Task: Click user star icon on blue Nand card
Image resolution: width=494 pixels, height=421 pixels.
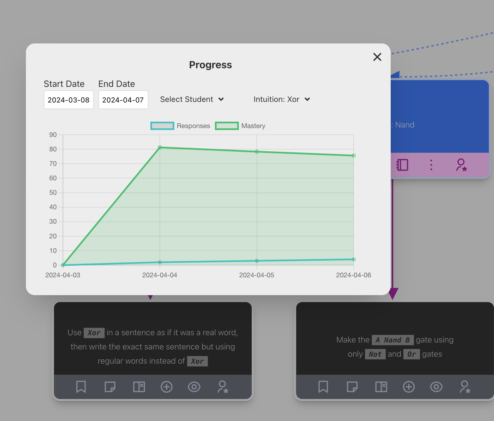Action: click(x=461, y=165)
